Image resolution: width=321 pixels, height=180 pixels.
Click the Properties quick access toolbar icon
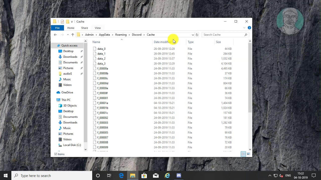(x=62, y=21)
